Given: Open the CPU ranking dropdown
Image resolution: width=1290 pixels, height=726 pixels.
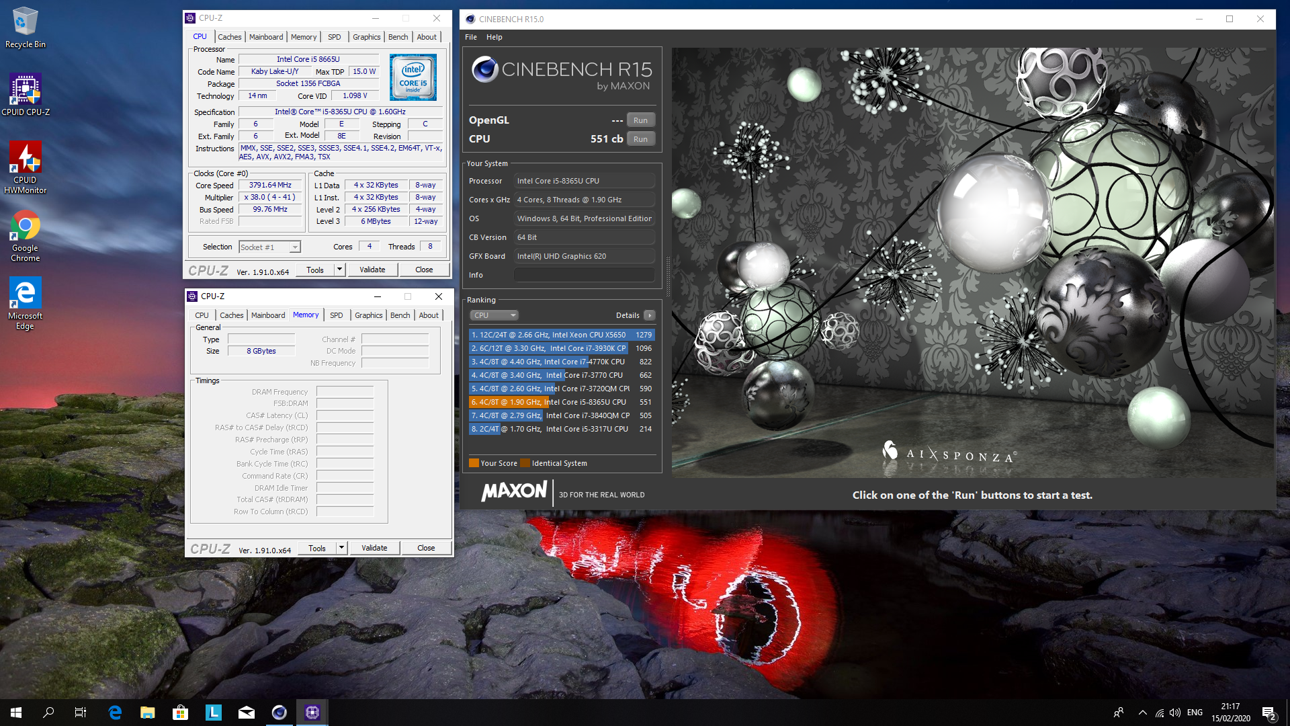Looking at the screenshot, I should (x=494, y=315).
